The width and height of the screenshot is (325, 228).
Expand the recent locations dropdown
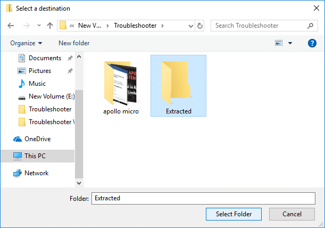38,26
